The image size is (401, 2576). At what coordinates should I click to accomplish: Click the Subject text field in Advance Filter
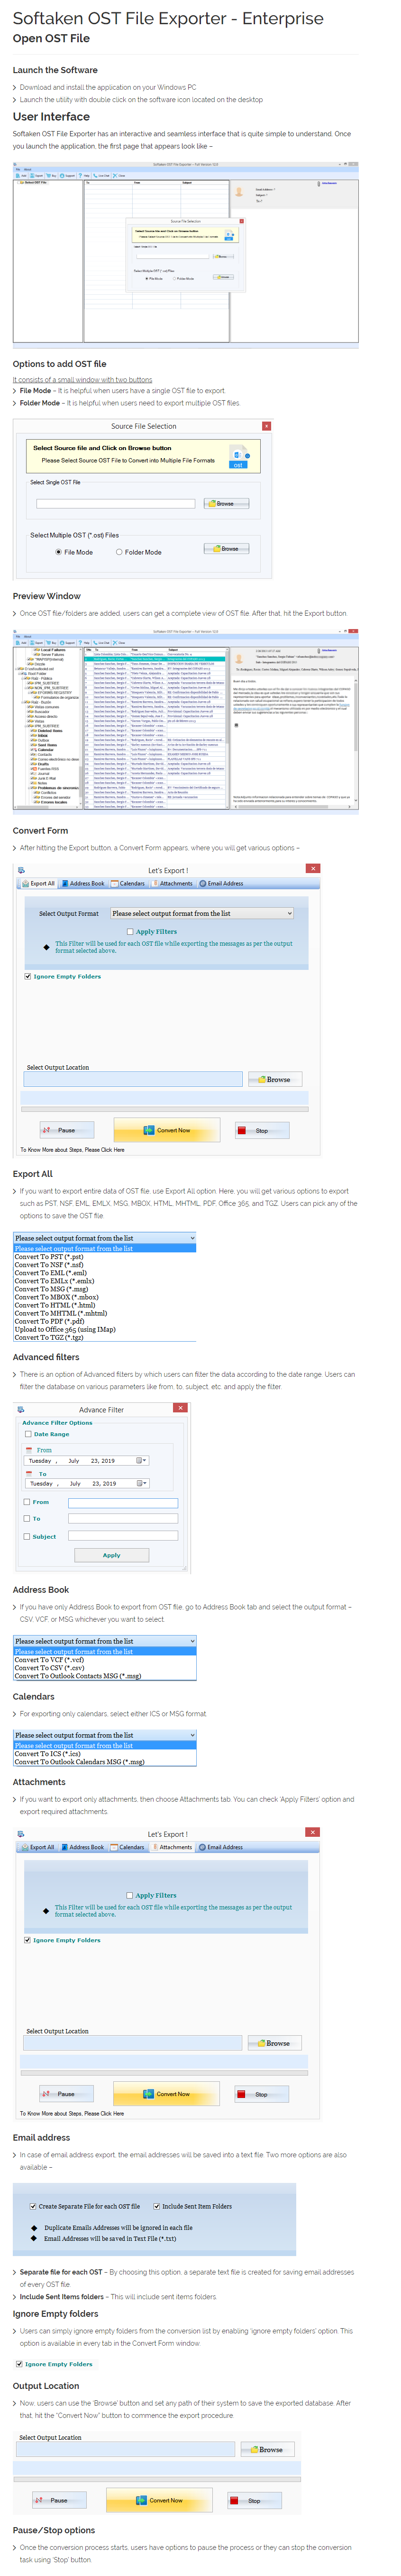click(123, 1536)
